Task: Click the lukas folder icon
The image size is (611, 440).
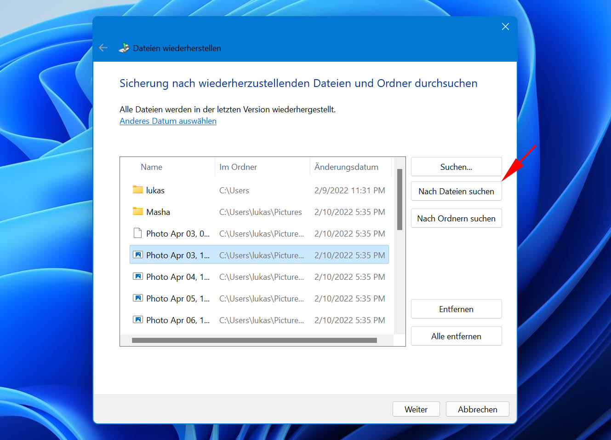Action: tap(137, 190)
